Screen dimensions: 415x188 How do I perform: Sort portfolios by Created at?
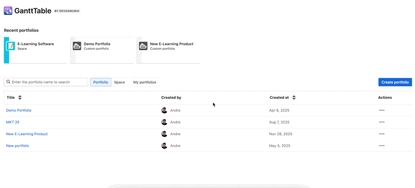pyautogui.click(x=294, y=97)
